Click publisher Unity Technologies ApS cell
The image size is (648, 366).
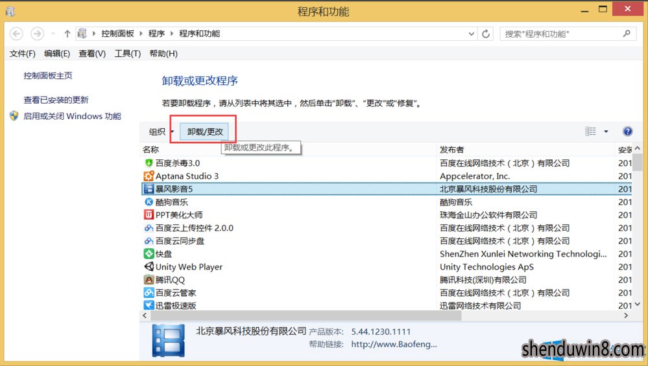coord(487,266)
